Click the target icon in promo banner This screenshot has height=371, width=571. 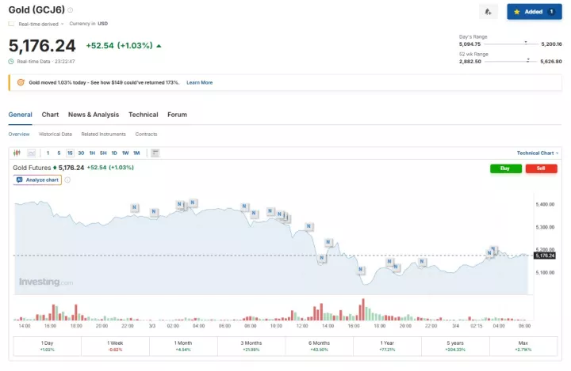(21, 82)
